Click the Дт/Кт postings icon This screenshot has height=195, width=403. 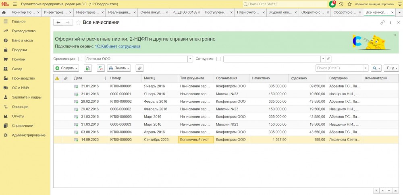[100, 68]
